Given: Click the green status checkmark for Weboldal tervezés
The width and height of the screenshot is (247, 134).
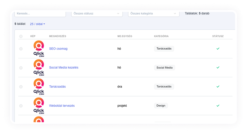Looking at the screenshot, I should (x=218, y=106).
